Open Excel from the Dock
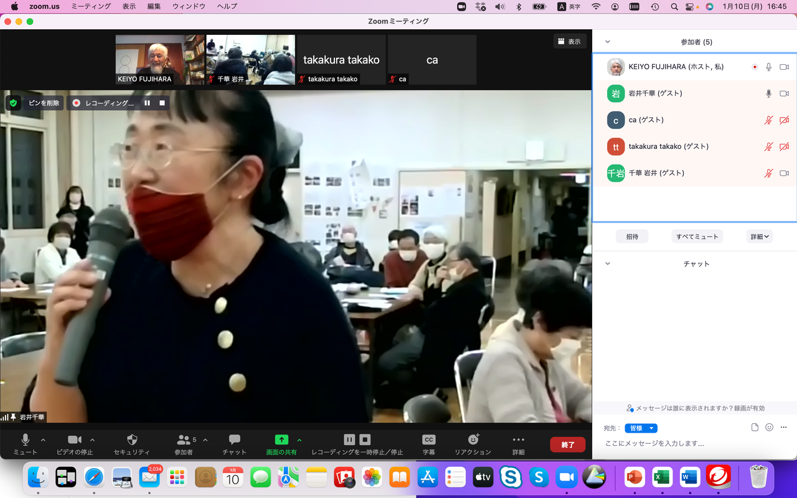Image resolution: width=797 pixels, height=498 pixels. point(662,477)
